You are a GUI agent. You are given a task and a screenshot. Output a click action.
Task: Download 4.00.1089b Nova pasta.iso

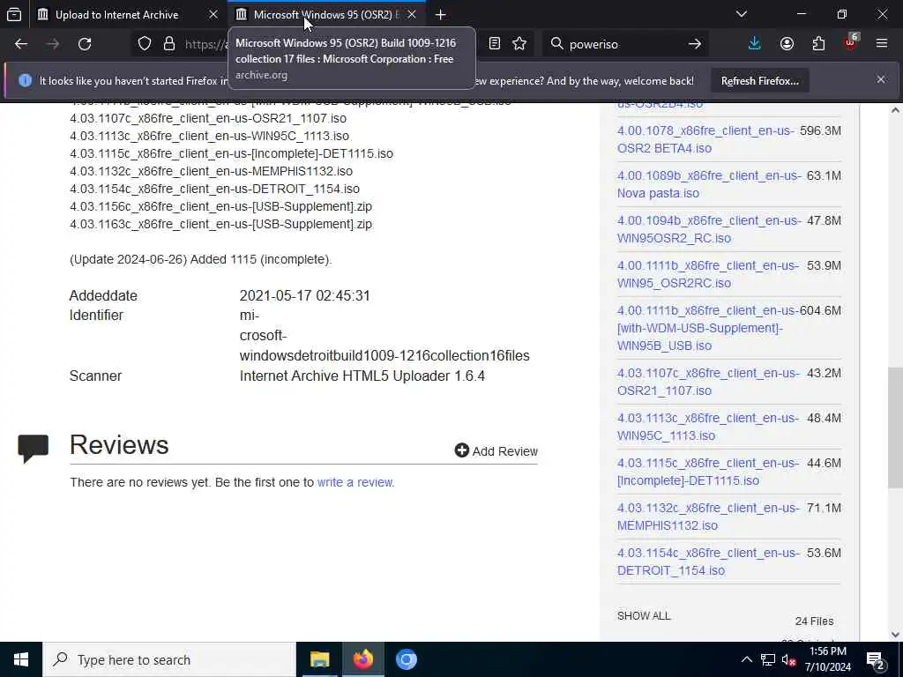709,184
